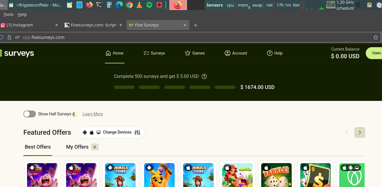382x187 pixels.
Task: Open the Account page
Action: pos(236,53)
